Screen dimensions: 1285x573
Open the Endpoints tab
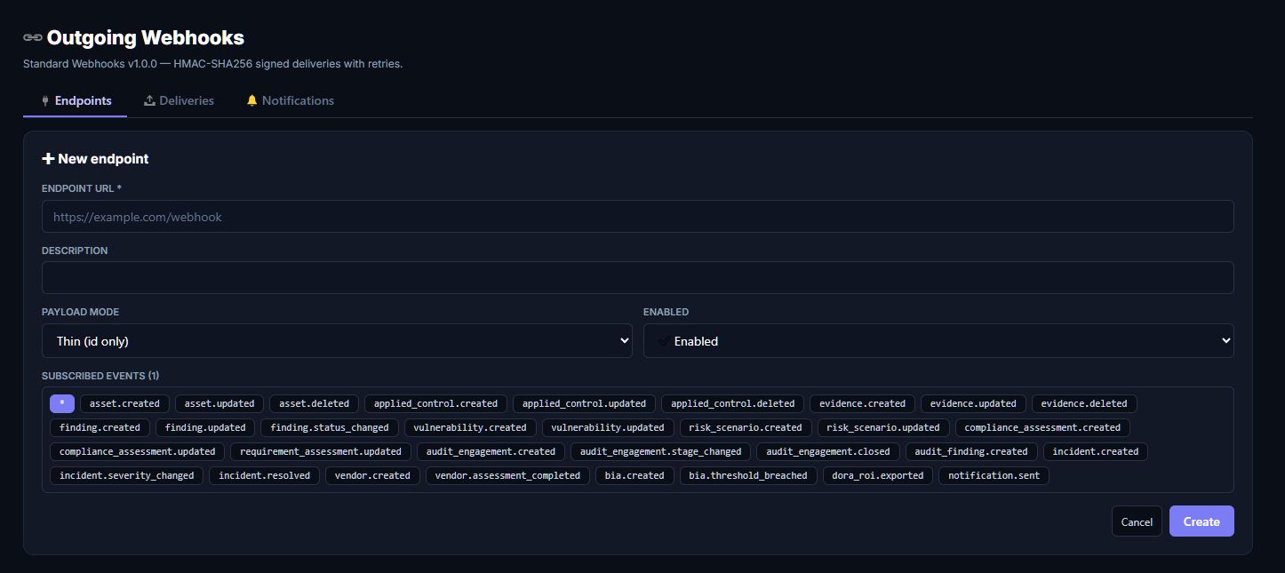(75, 100)
